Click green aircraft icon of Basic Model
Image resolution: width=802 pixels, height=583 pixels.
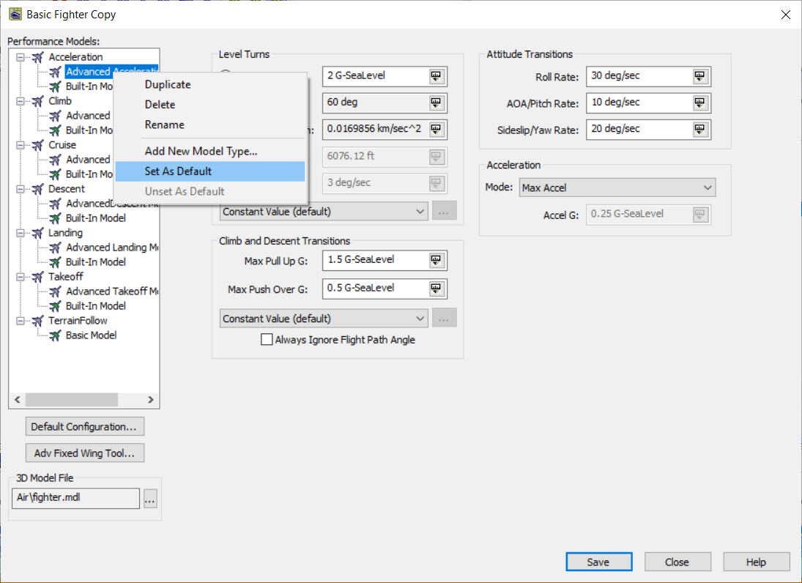point(55,336)
